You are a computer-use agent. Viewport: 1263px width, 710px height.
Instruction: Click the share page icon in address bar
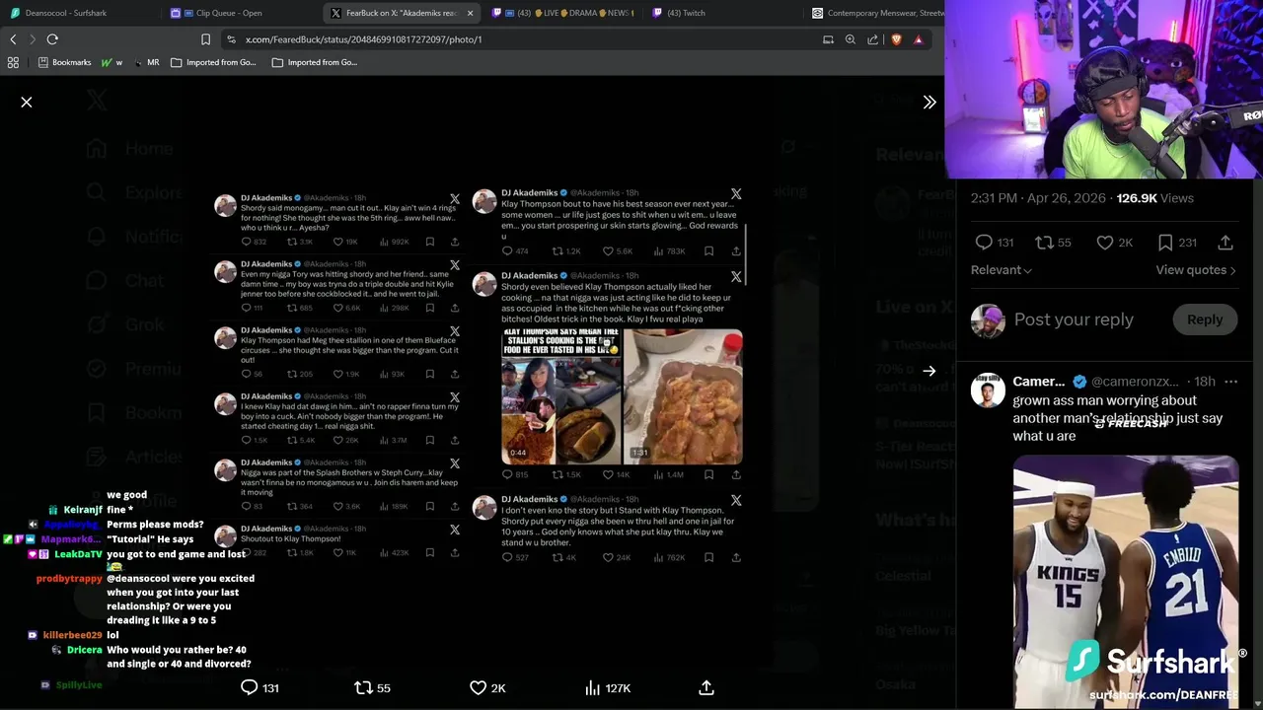(873, 39)
